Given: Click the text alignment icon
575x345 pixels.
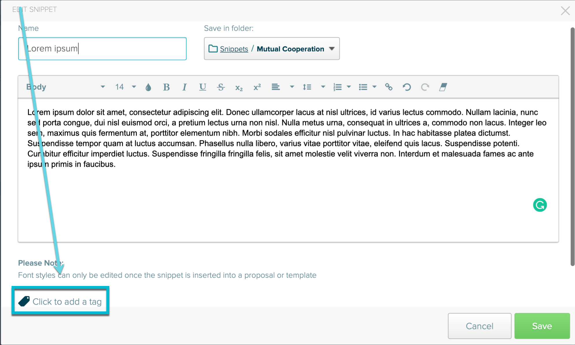Looking at the screenshot, I should 276,87.
